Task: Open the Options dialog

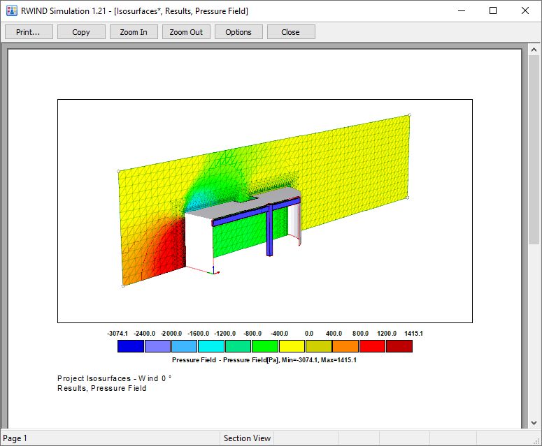Action: point(238,32)
